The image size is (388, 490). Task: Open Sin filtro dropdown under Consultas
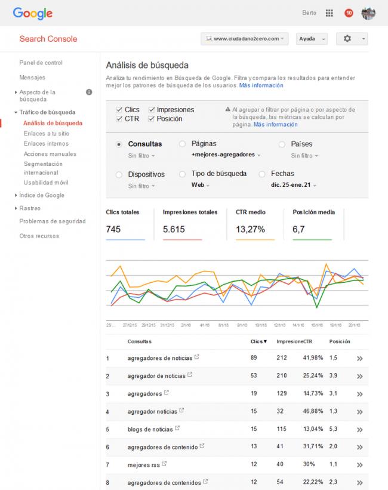141,156
